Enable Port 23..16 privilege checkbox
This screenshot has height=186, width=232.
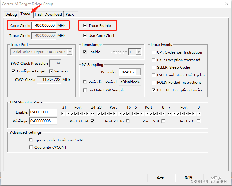click(128, 121)
